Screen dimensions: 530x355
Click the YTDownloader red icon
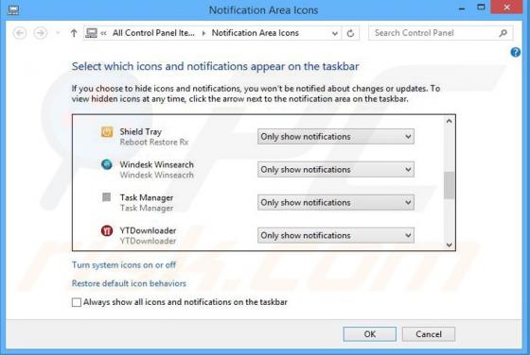click(x=107, y=230)
